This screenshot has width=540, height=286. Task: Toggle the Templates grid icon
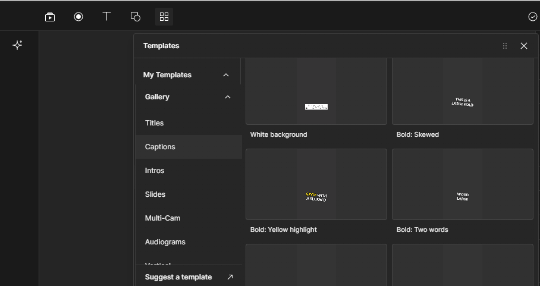pos(164,17)
